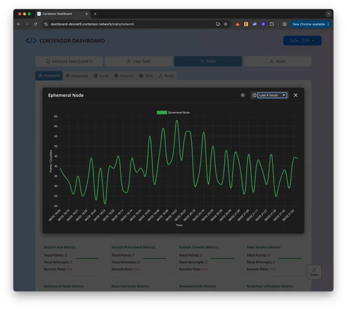Click the Session Ack Metrics heading
The image size is (347, 309).
[x=60, y=247]
